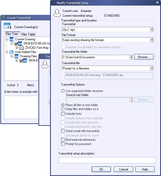Click the Create Transmittal title bar icon
161x176 pixels.
(4, 17)
